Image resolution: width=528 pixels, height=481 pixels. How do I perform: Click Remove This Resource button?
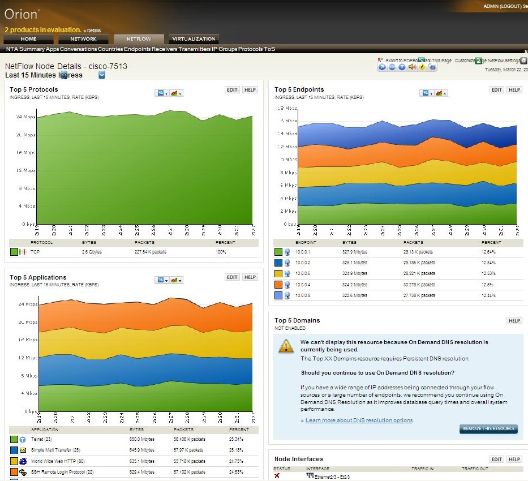(x=488, y=428)
